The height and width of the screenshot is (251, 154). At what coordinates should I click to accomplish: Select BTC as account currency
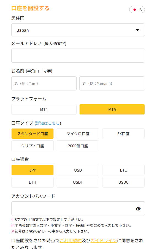point(123,170)
